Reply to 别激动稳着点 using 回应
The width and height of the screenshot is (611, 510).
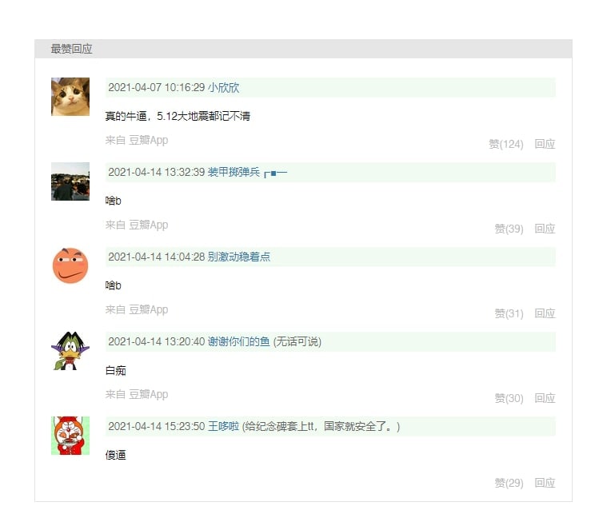pos(545,313)
